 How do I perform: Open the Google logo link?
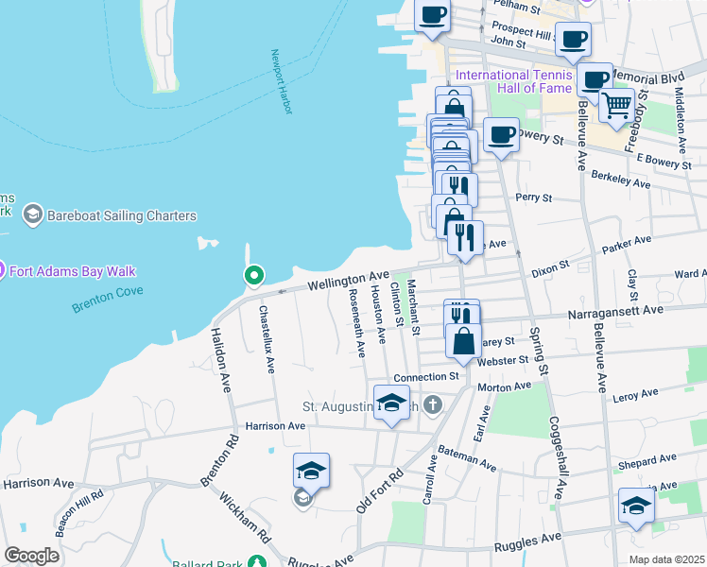(x=32, y=556)
